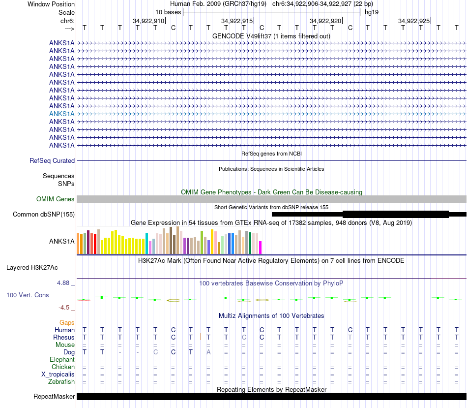Click the SNPs track label
Viewport: 467px width, 408px height.
tap(66, 184)
